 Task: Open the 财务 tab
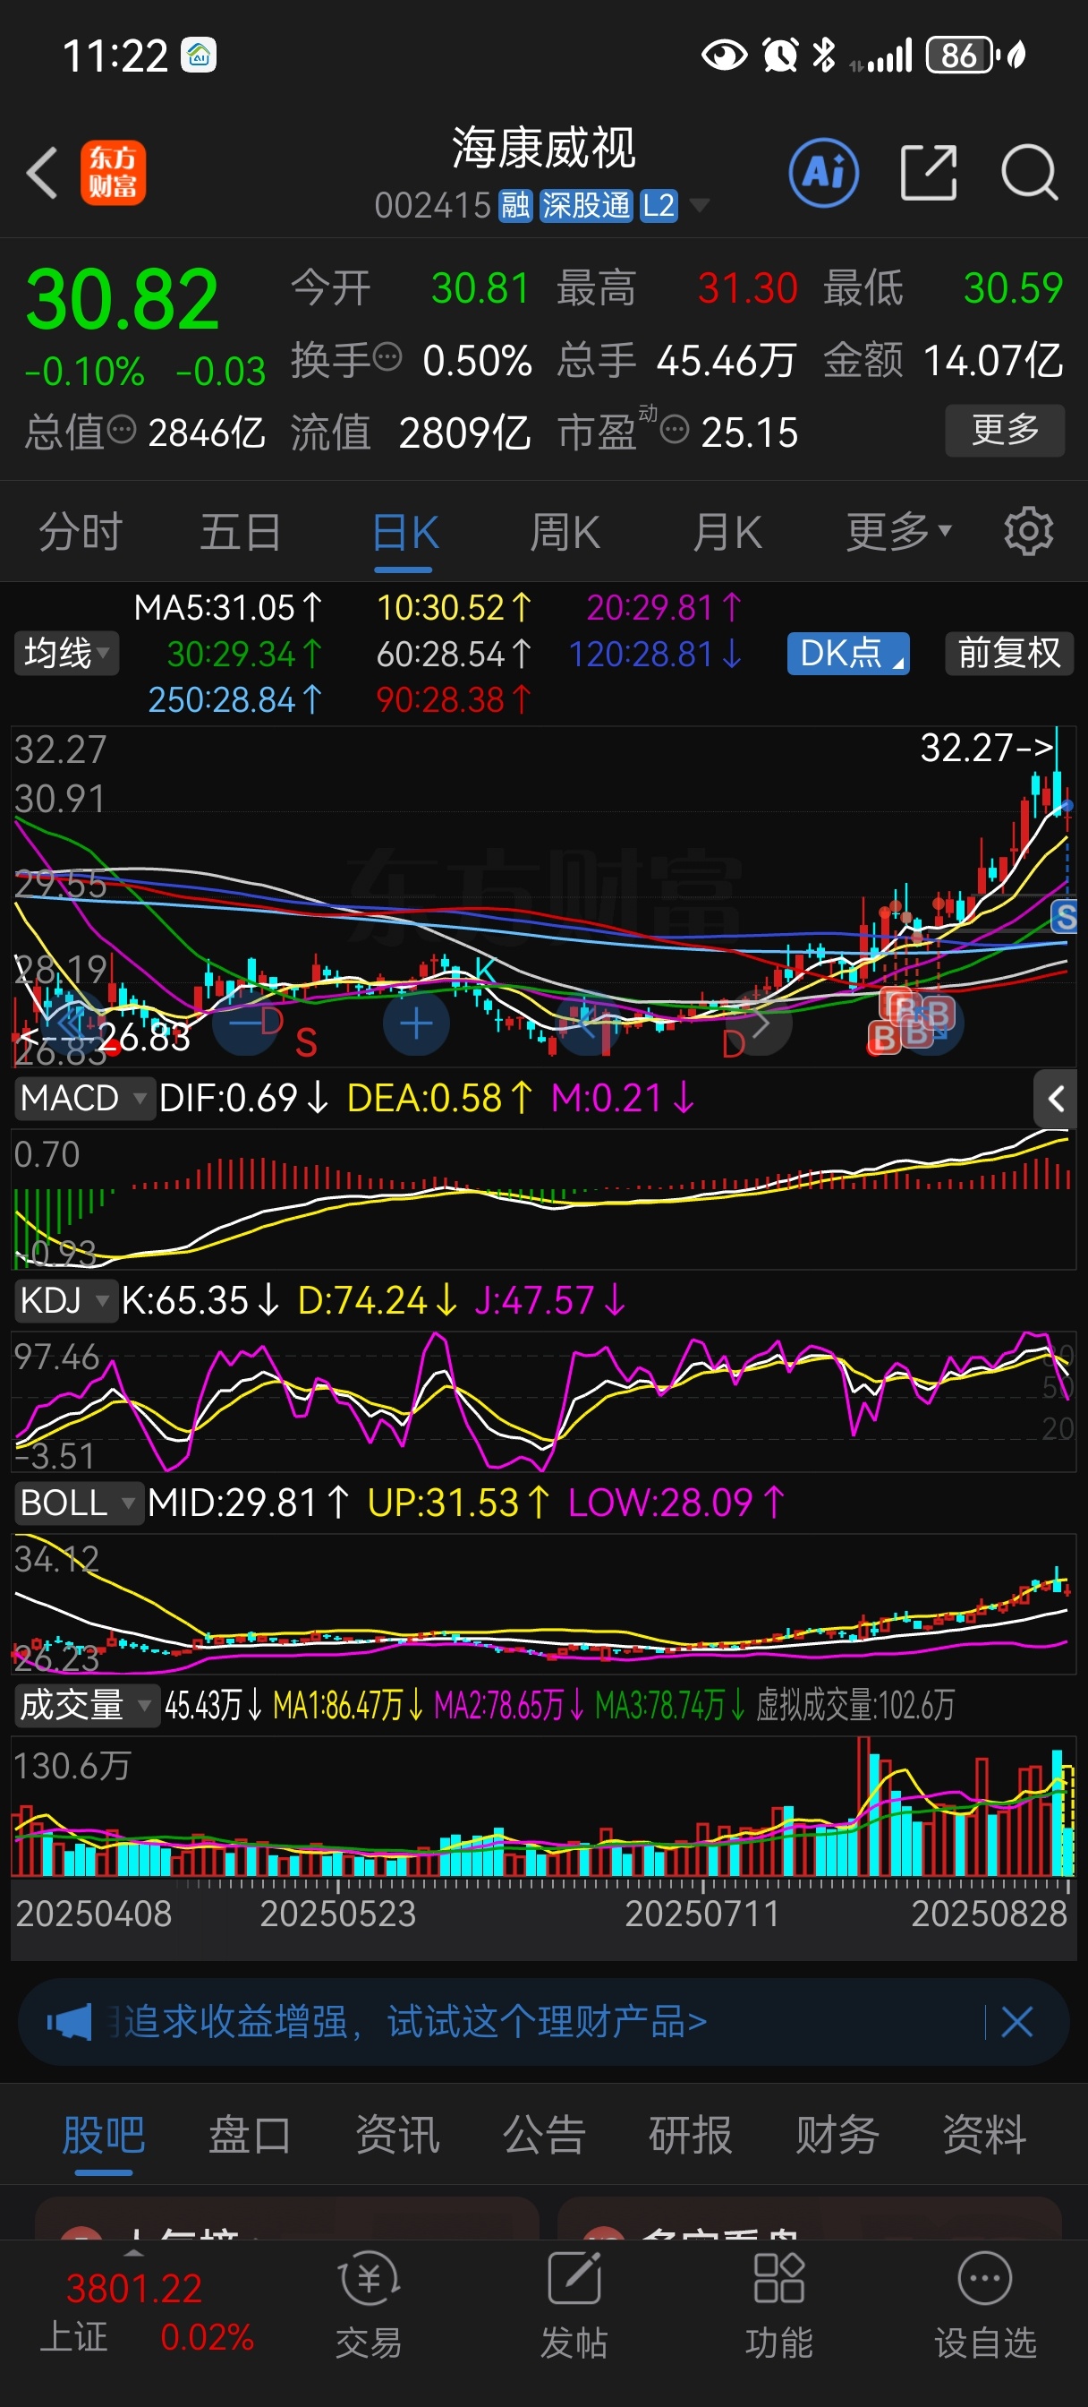point(837,2136)
